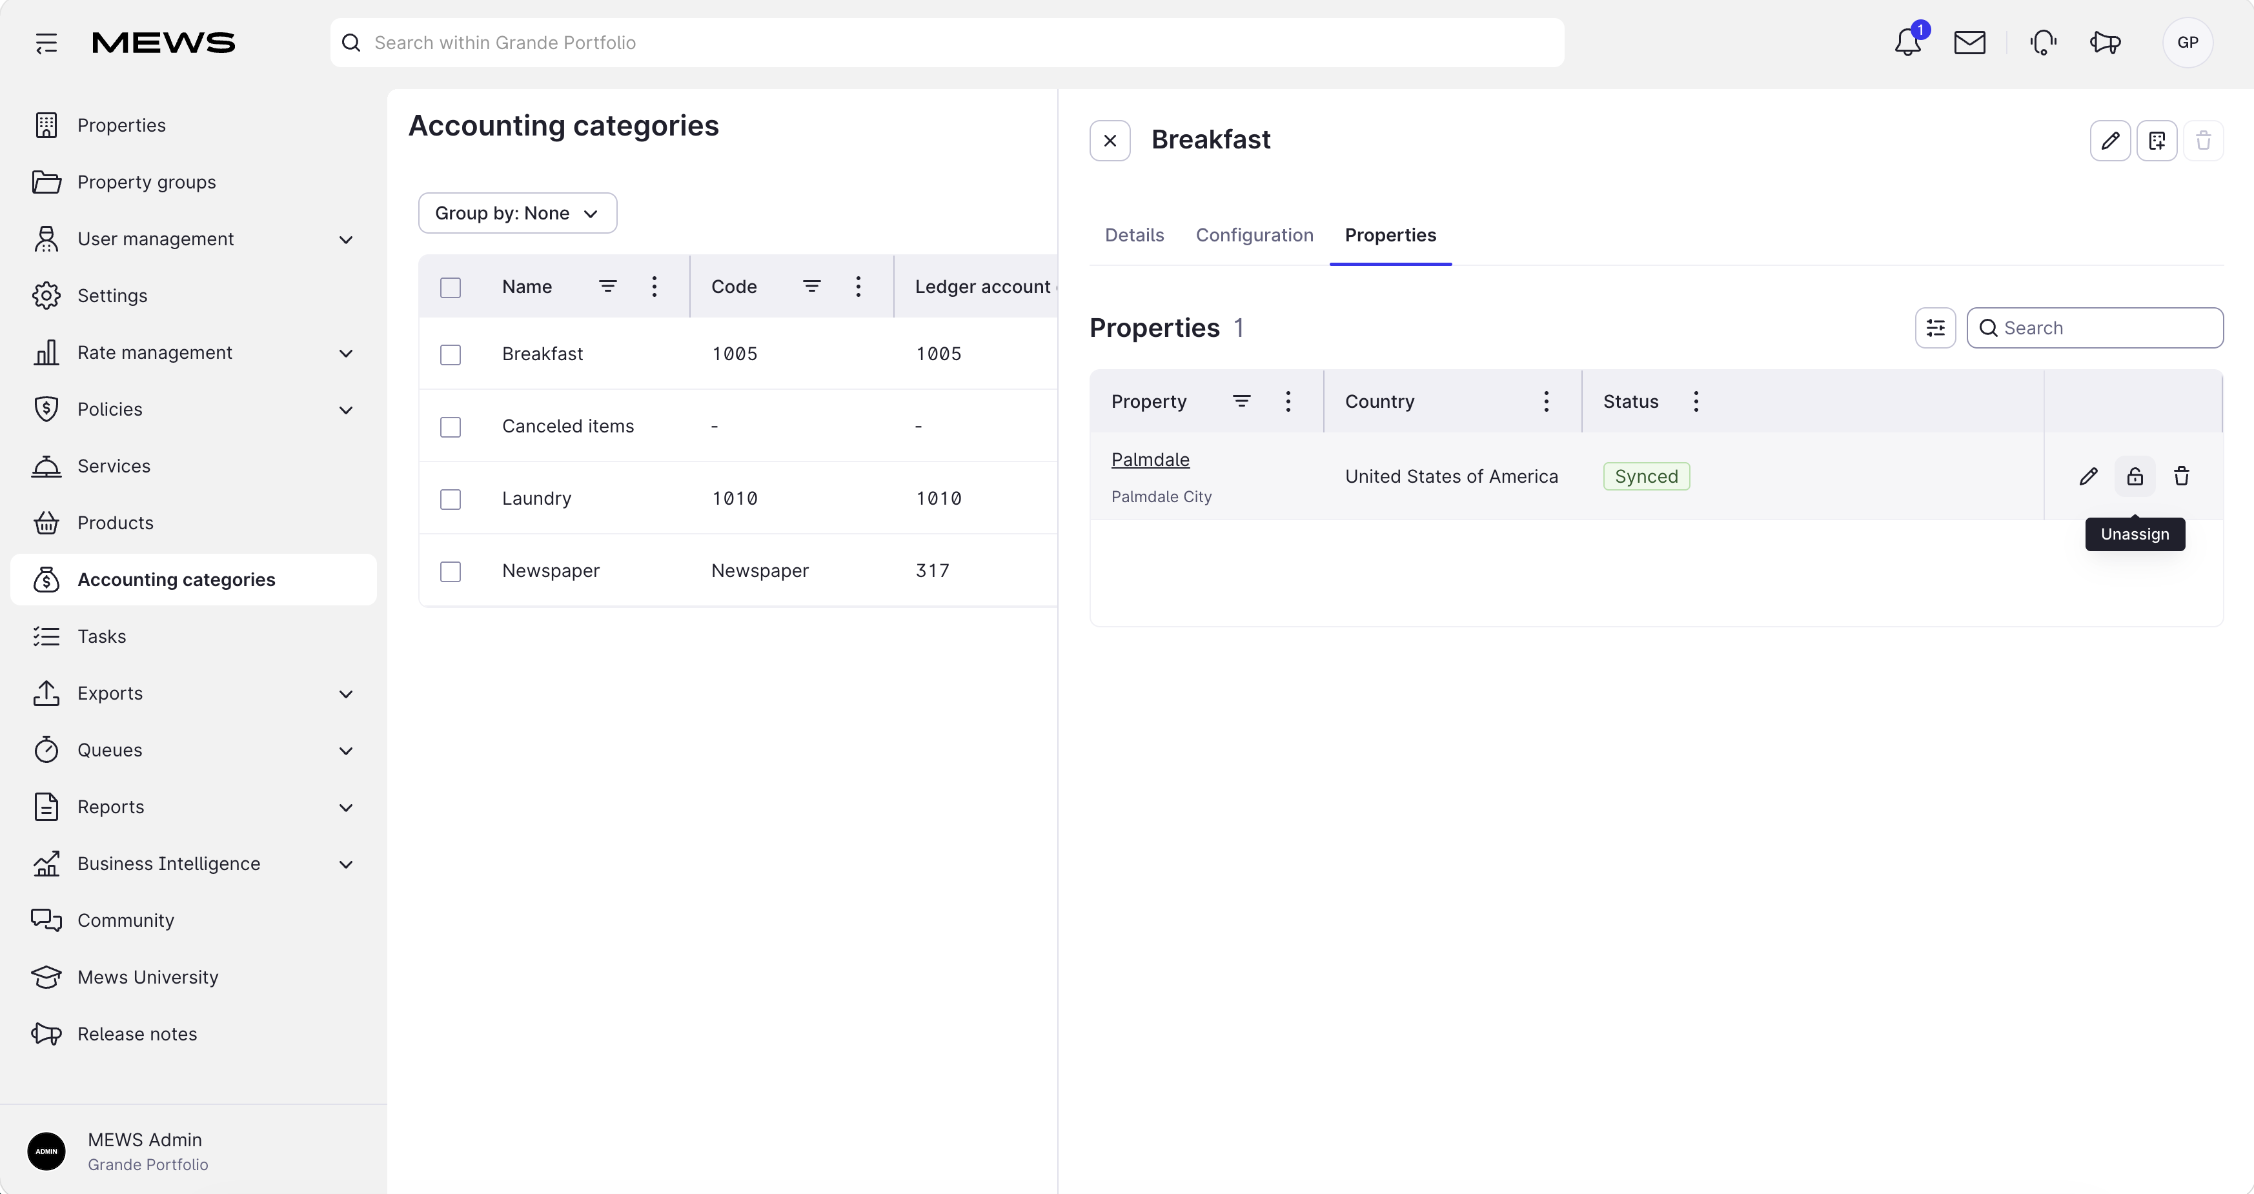Click the global search field
The height and width of the screenshot is (1194, 2254).
tap(947, 43)
